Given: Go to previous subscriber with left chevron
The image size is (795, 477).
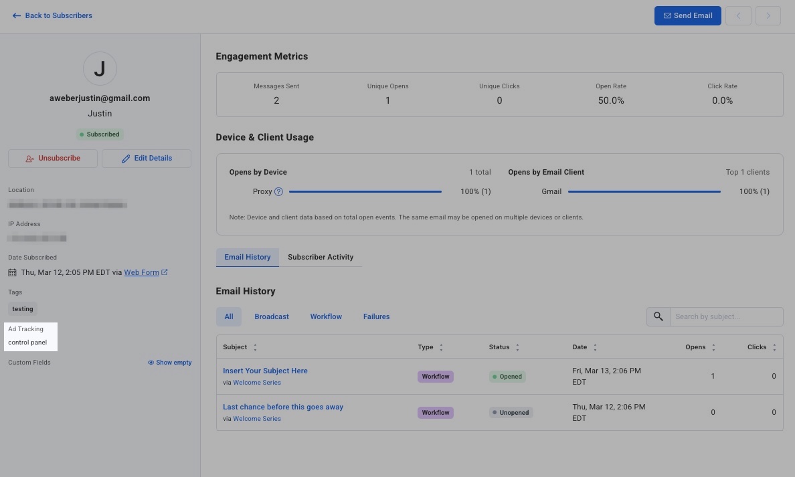Looking at the screenshot, I should tap(738, 15).
